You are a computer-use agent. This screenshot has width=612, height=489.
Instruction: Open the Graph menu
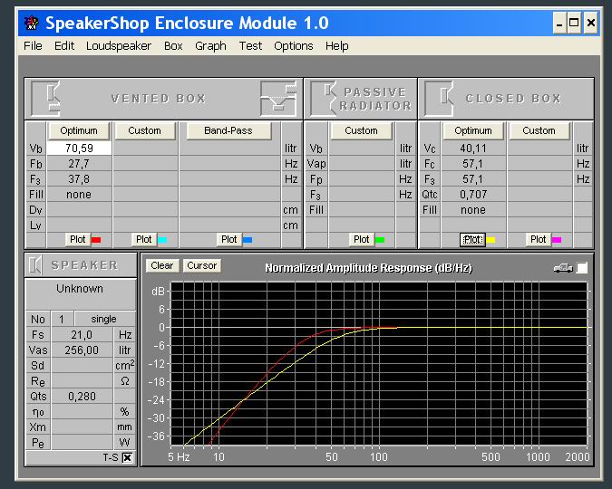pyautogui.click(x=210, y=45)
